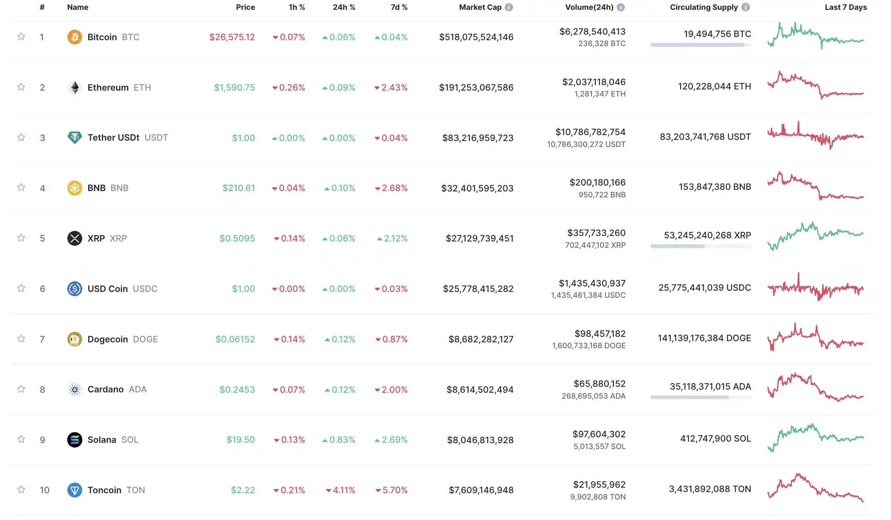
Task: Click the Toncoin logo icon
Action: coord(74,490)
